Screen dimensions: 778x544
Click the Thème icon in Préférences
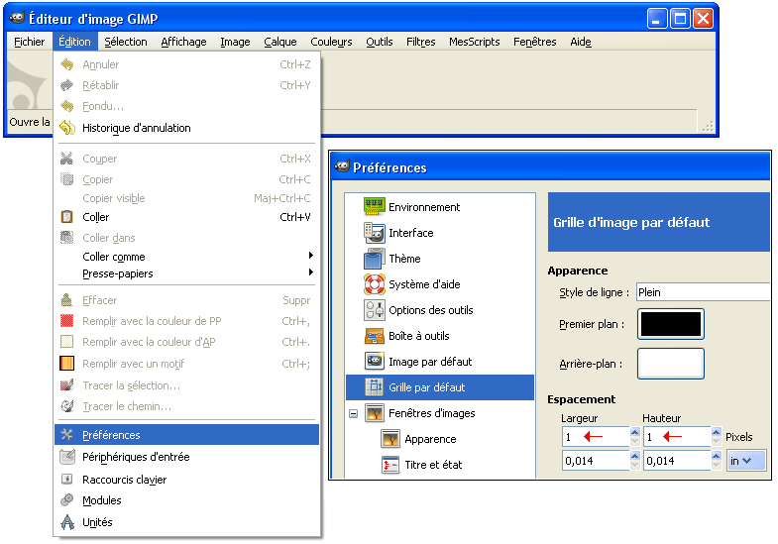374,259
